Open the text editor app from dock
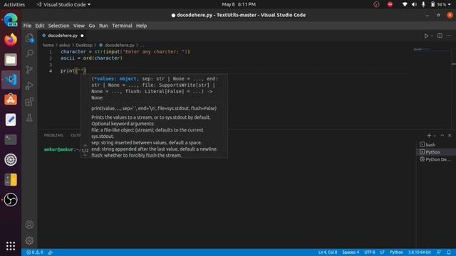 [11, 119]
